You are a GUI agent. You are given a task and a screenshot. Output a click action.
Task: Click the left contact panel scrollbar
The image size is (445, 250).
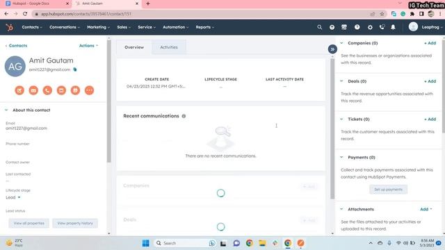click(109, 101)
